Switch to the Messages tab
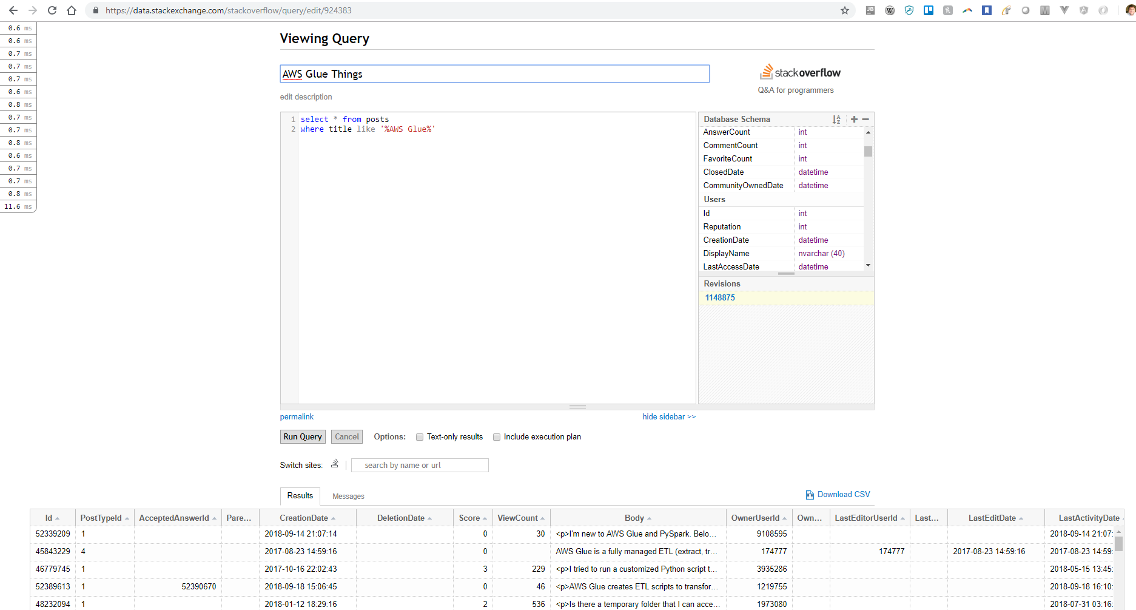The image size is (1136, 610). (348, 496)
